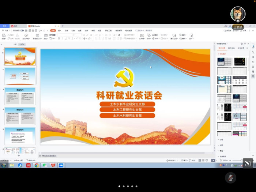
Task: Open the 会员专享 (Member exclusive) tab
Action: tap(119, 30)
